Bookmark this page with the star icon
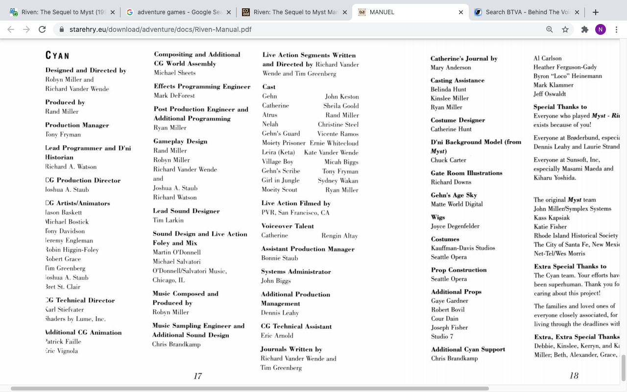 tap(565, 29)
